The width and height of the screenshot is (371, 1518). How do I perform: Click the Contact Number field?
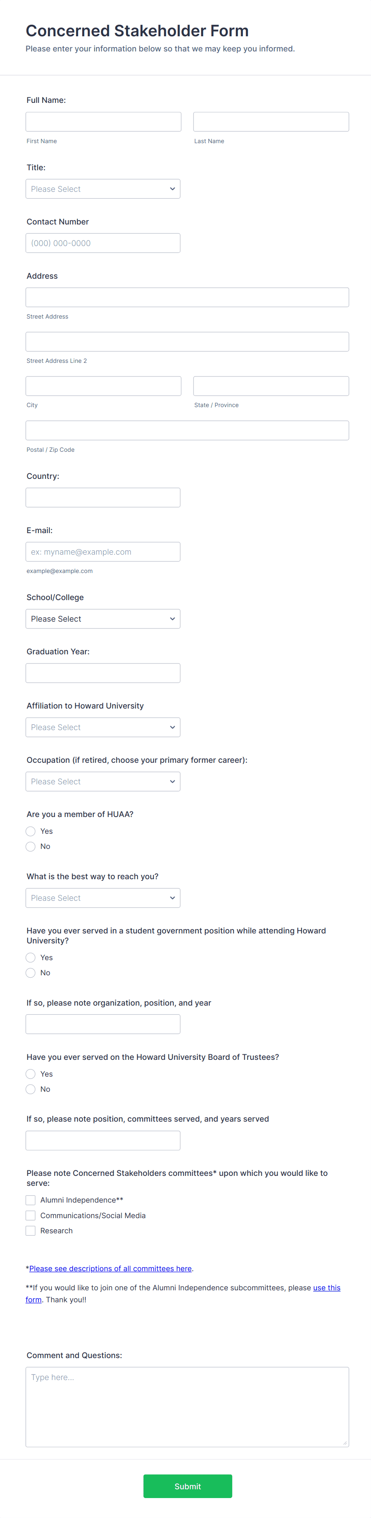103,242
